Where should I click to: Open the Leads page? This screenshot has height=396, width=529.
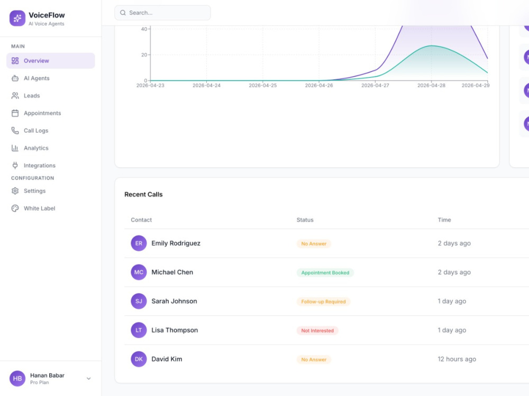51,96
